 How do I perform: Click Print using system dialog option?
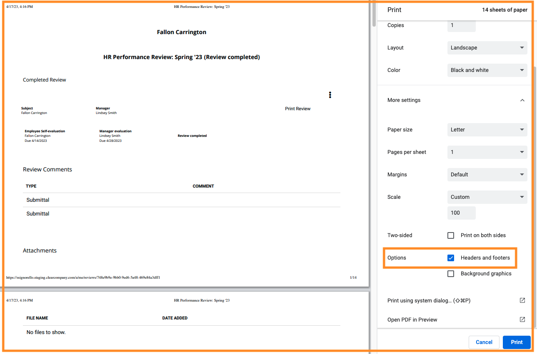pyautogui.click(x=429, y=300)
